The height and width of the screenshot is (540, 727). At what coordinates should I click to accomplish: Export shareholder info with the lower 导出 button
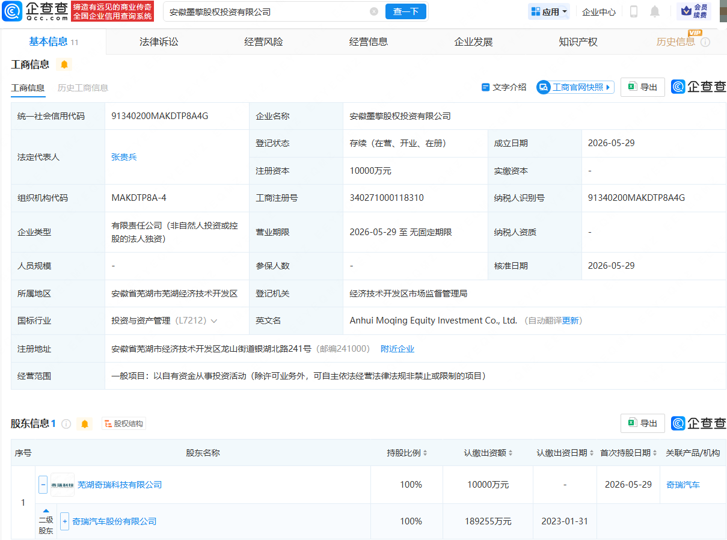point(643,423)
